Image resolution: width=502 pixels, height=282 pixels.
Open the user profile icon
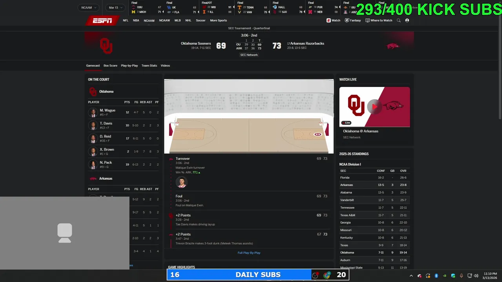coord(407,20)
